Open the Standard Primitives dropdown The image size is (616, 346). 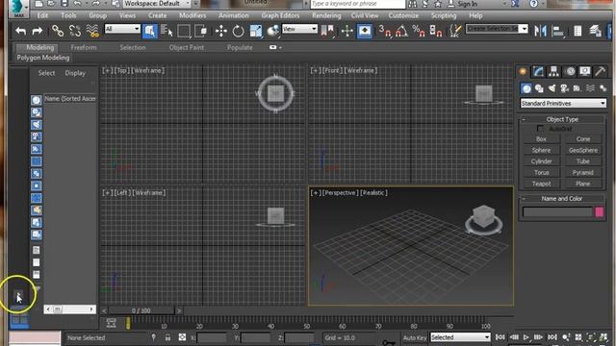[563, 103]
